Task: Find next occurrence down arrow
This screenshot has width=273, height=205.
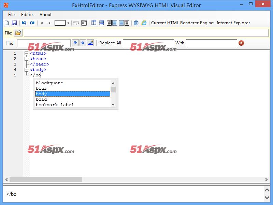Action: pyautogui.click(x=75, y=43)
